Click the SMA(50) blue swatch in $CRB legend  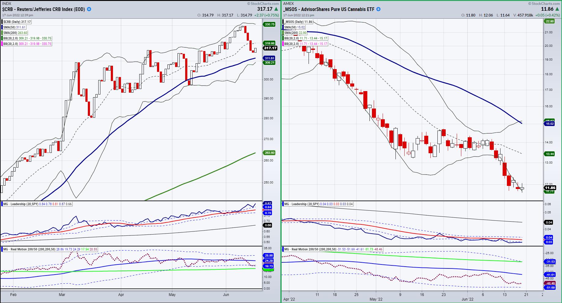point(2,27)
